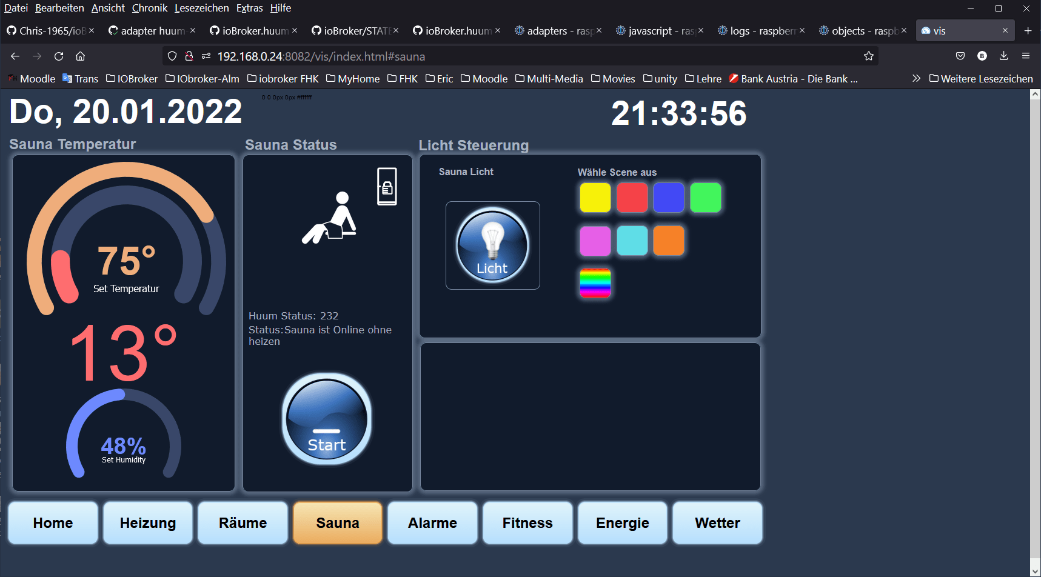The width and height of the screenshot is (1041, 577).
Task: Go to the browser home page
Action: tap(80, 56)
